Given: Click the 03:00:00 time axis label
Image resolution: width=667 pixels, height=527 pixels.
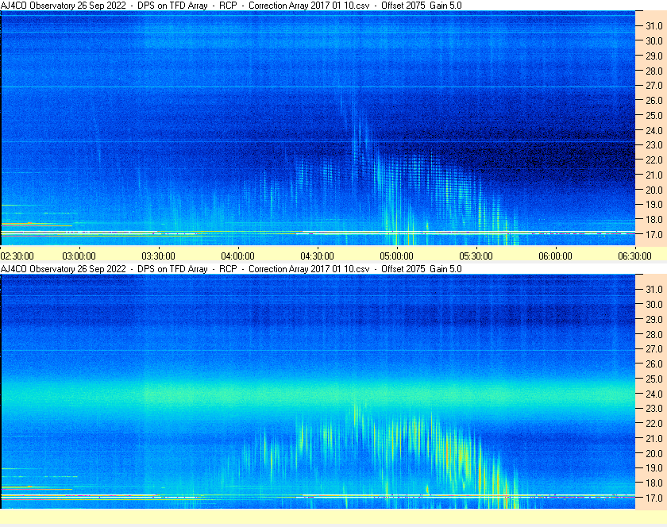Looking at the screenshot, I should pos(79,256).
